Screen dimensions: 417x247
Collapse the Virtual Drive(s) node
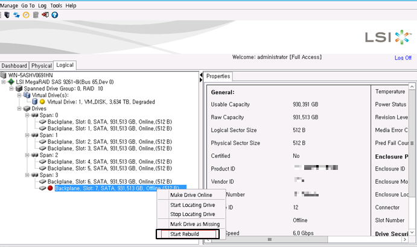click(x=19, y=95)
